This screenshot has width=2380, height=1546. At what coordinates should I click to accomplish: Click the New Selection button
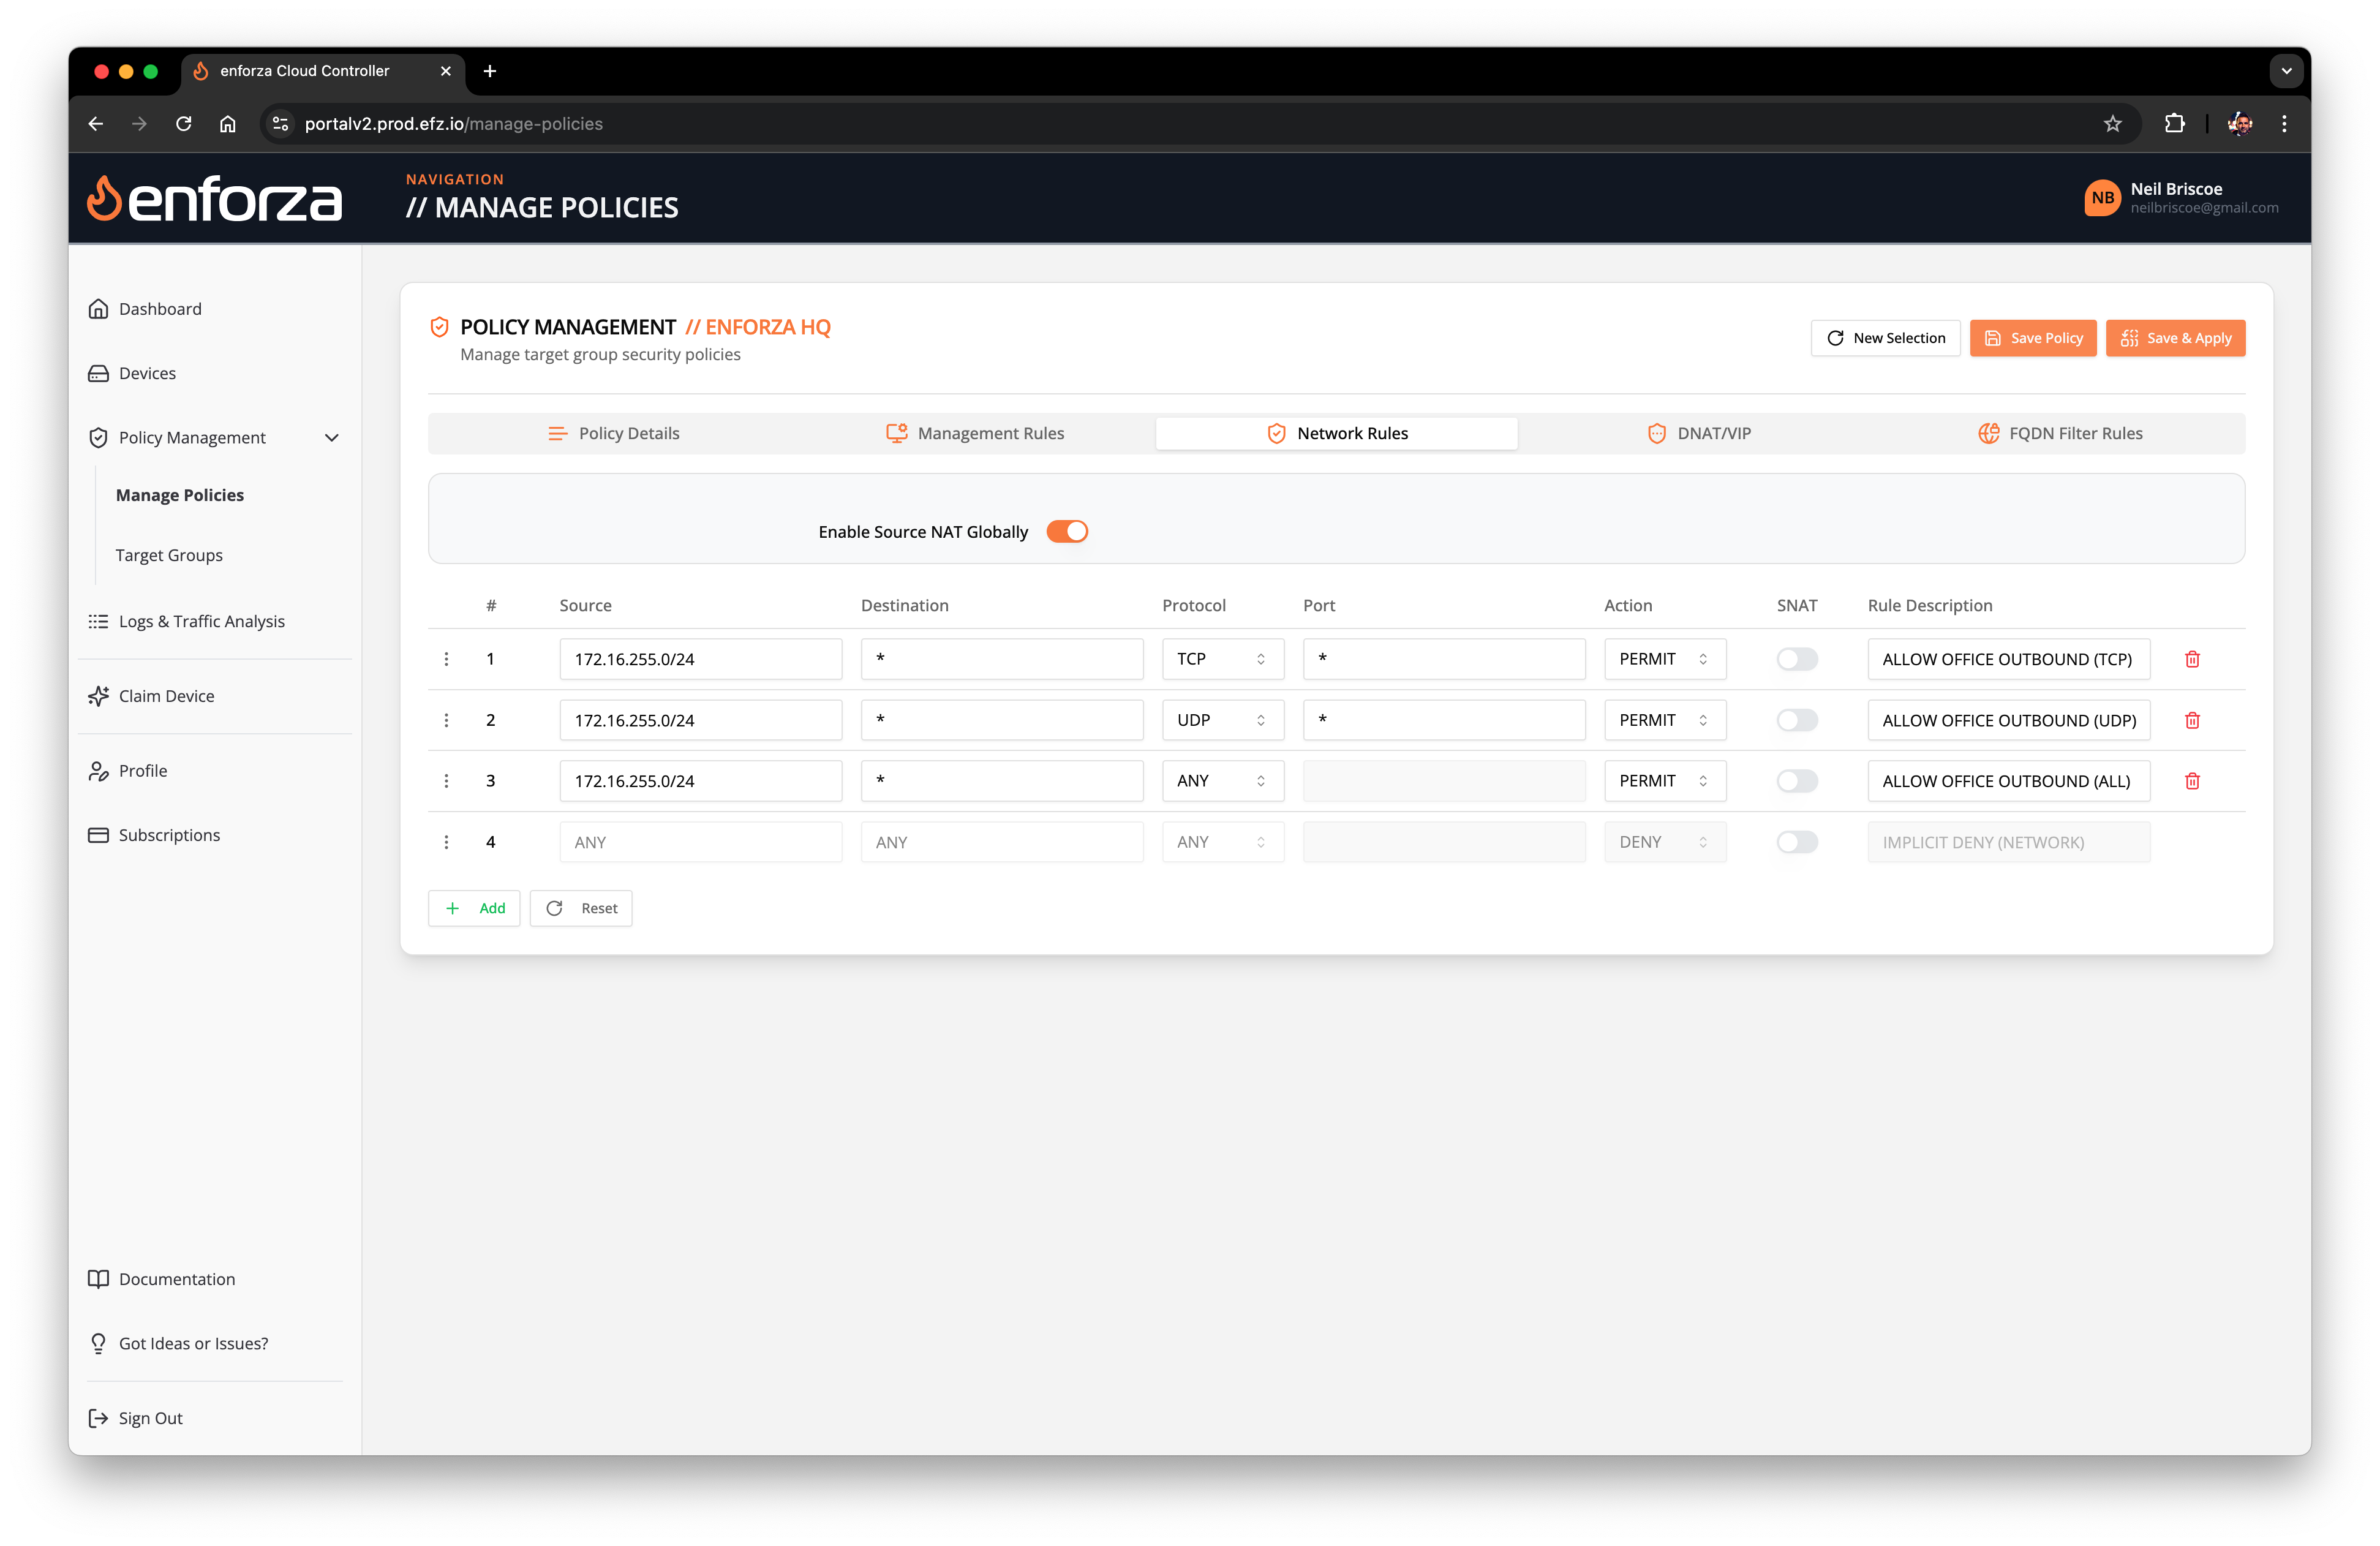1885,338
